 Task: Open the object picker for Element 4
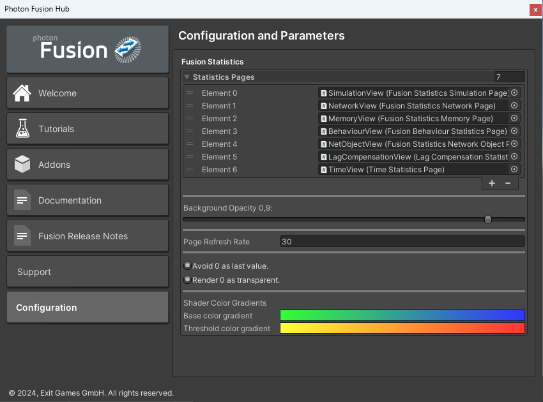coord(514,144)
